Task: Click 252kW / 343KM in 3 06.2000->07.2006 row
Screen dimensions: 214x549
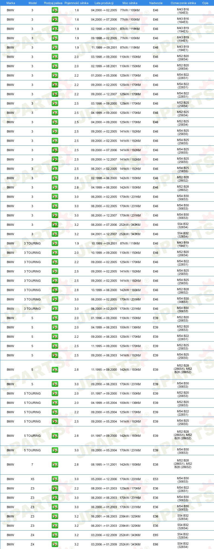Action: [x=130, y=225]
